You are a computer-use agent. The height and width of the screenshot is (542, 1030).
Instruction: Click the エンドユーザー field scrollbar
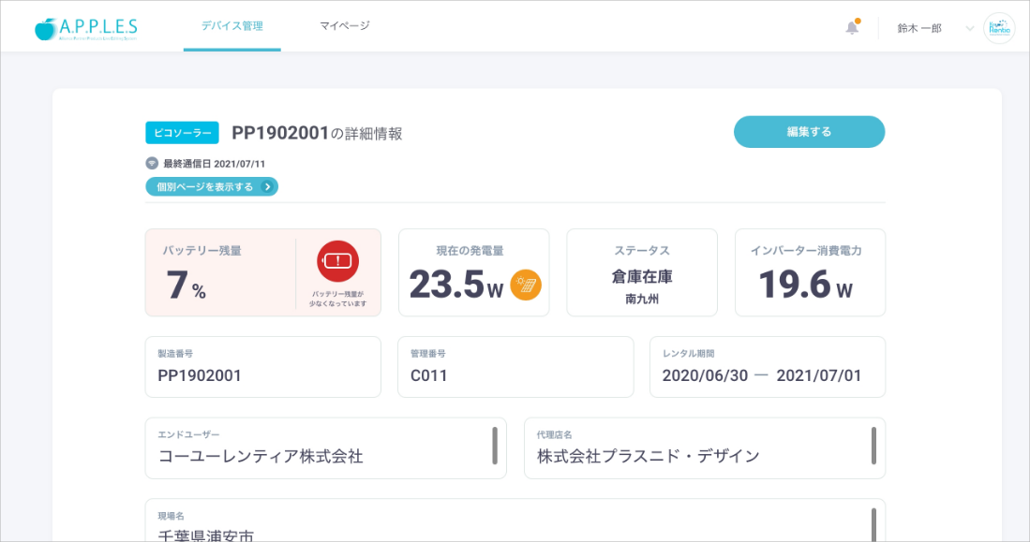(495, 446)
